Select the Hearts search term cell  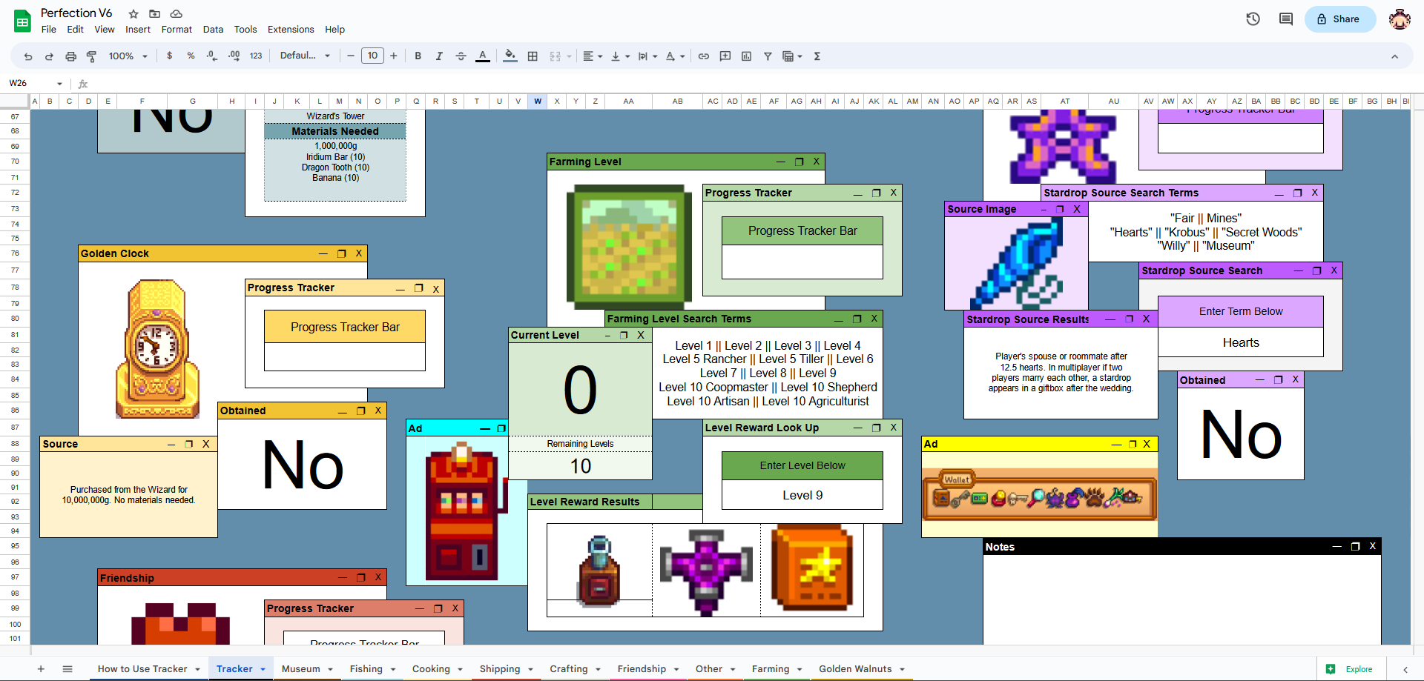[1241, 342]
